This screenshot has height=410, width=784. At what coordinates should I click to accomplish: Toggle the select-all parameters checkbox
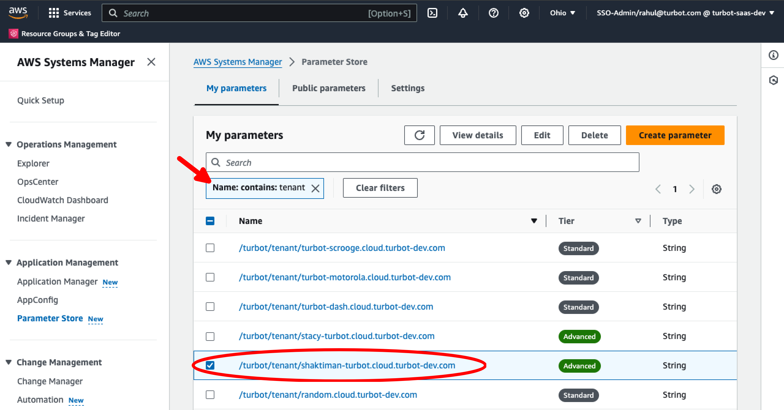[x=210, y=221]
